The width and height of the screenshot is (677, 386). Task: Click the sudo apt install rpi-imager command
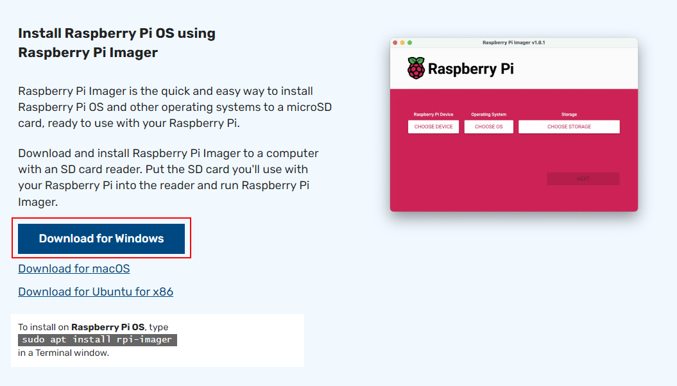click(x=98, y=340)
